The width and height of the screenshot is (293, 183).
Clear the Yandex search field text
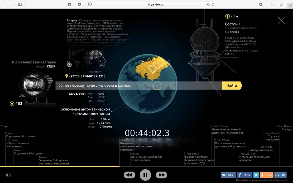[x=218, y=85]
